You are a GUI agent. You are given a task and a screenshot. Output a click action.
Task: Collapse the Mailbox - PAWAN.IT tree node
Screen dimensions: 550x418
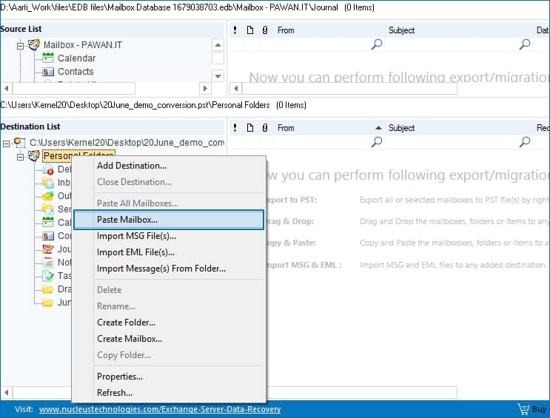[x=21, y=45]
